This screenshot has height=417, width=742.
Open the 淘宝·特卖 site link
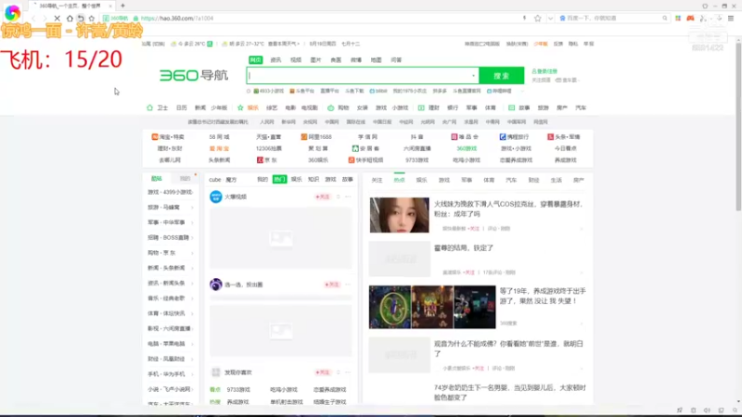tap(168, 136)
